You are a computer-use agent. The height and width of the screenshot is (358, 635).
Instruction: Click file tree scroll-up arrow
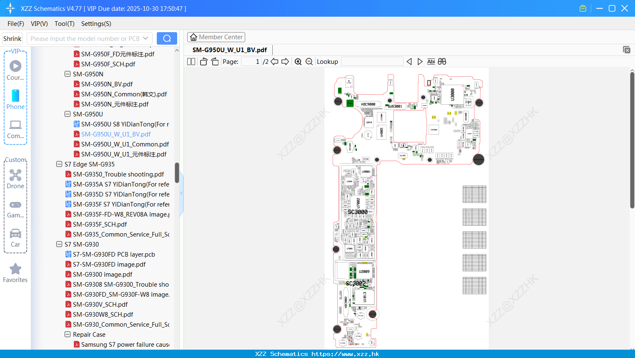177,50
